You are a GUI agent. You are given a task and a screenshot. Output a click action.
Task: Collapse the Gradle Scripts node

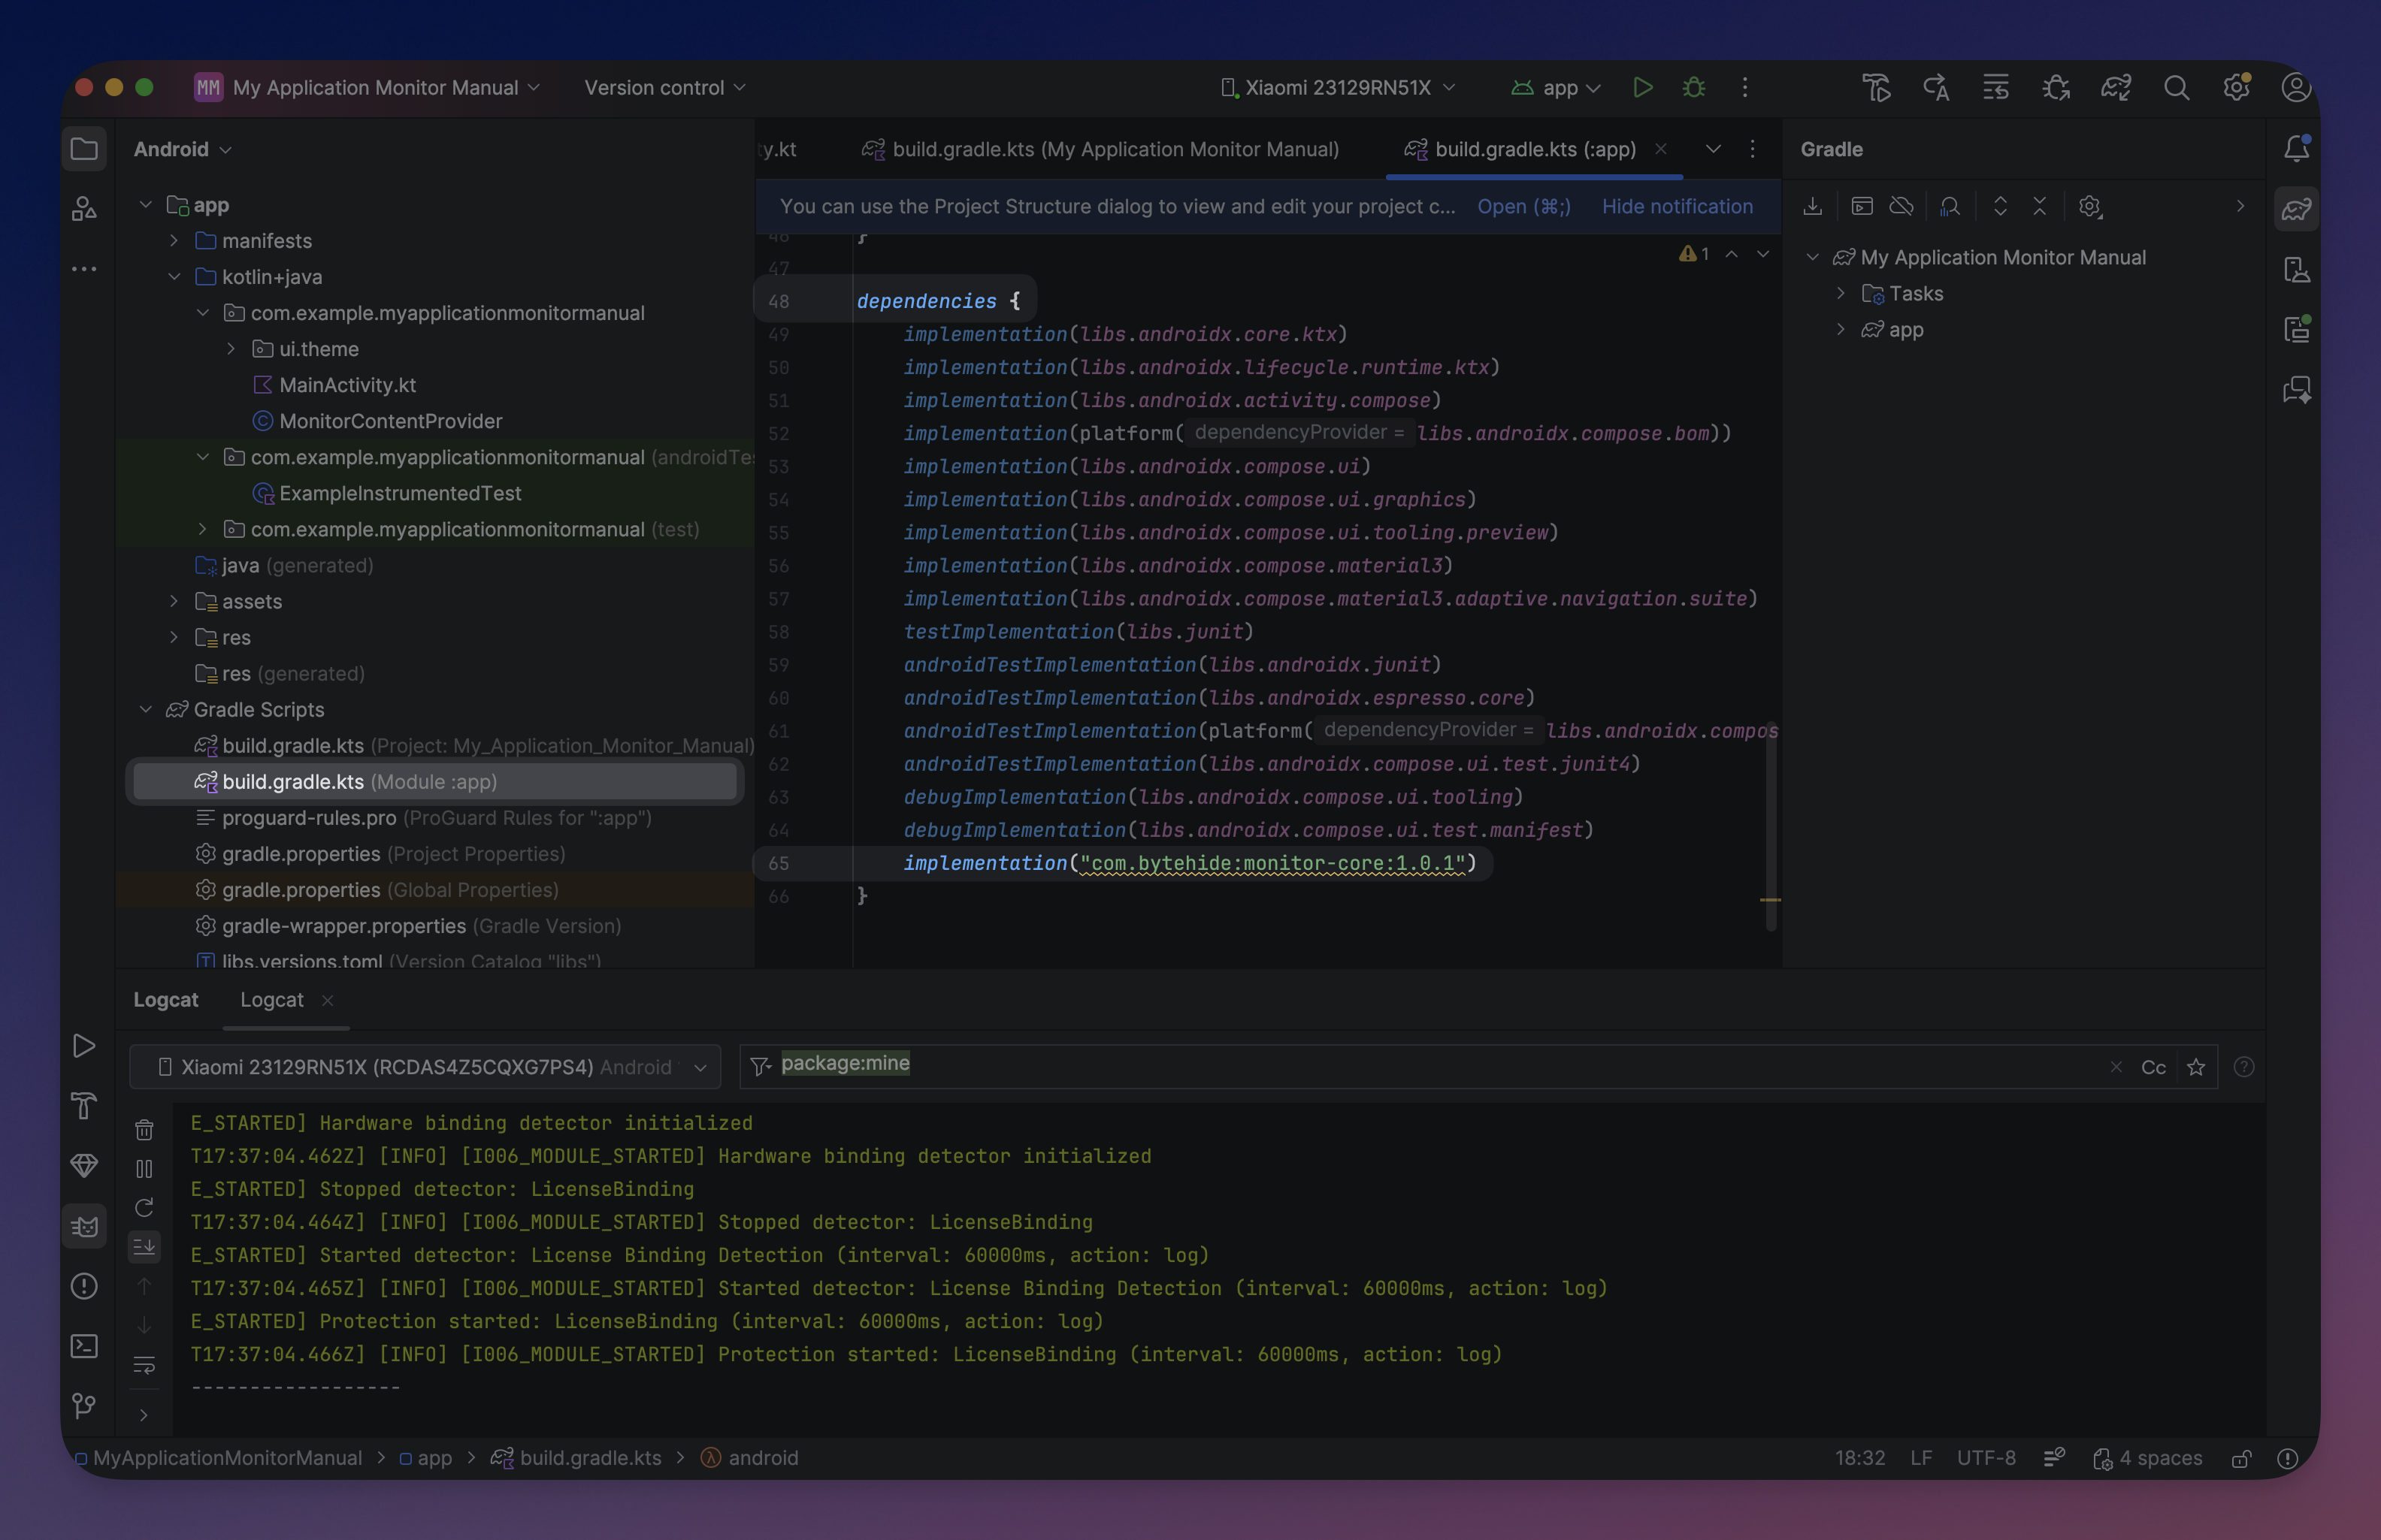click(x=146, y=710)
